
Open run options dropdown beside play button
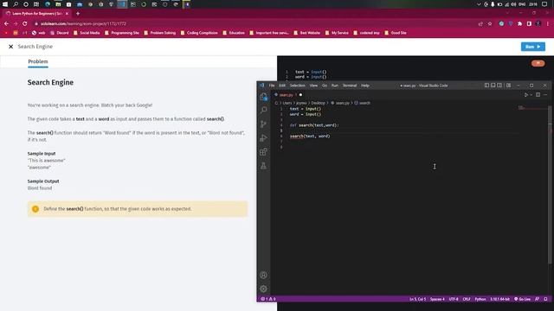tap(531, 95)
